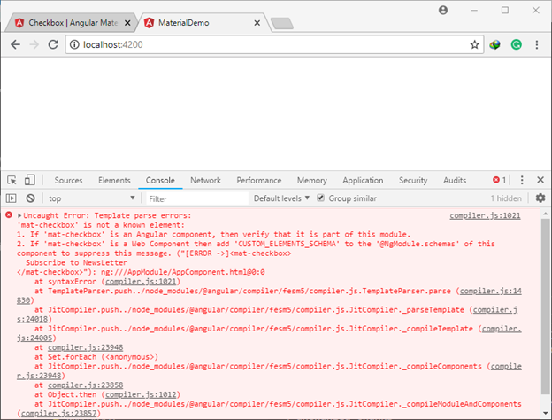This screenshot has width=552, height=420.
Task: Toggle the device toolbar icon
Action: 29,180
